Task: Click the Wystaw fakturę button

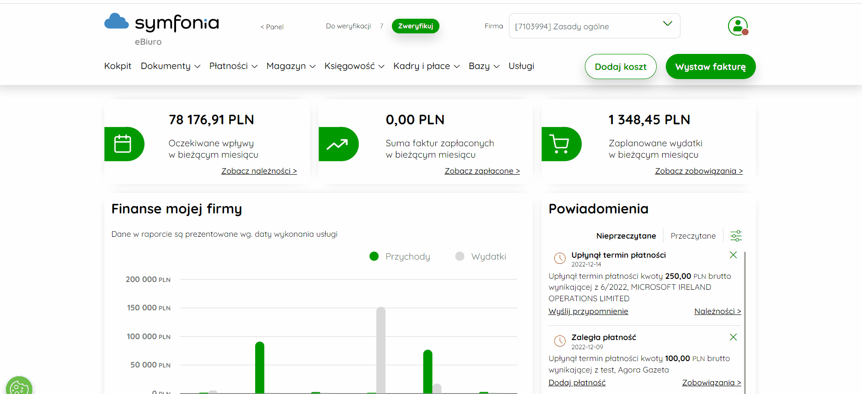Action: 711,67
